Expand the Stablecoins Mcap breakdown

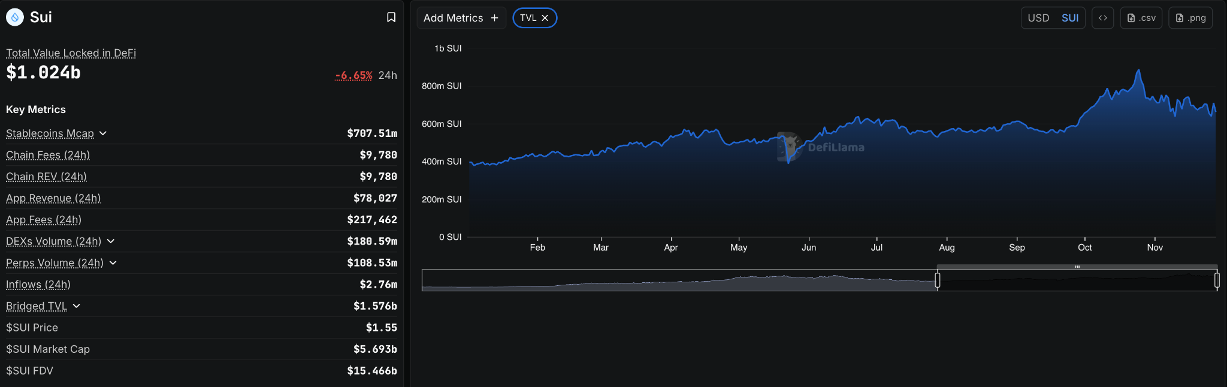(103, 133)
